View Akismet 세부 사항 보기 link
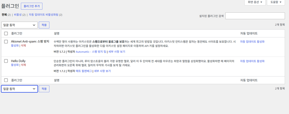 pyautogui.click(x=117, y=52)
